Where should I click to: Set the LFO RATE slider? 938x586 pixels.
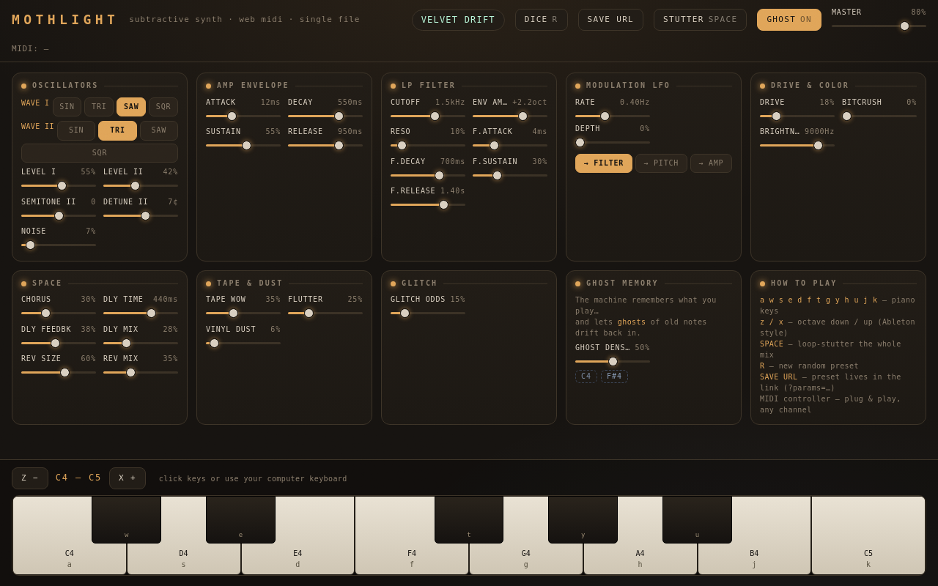[613, 116]
